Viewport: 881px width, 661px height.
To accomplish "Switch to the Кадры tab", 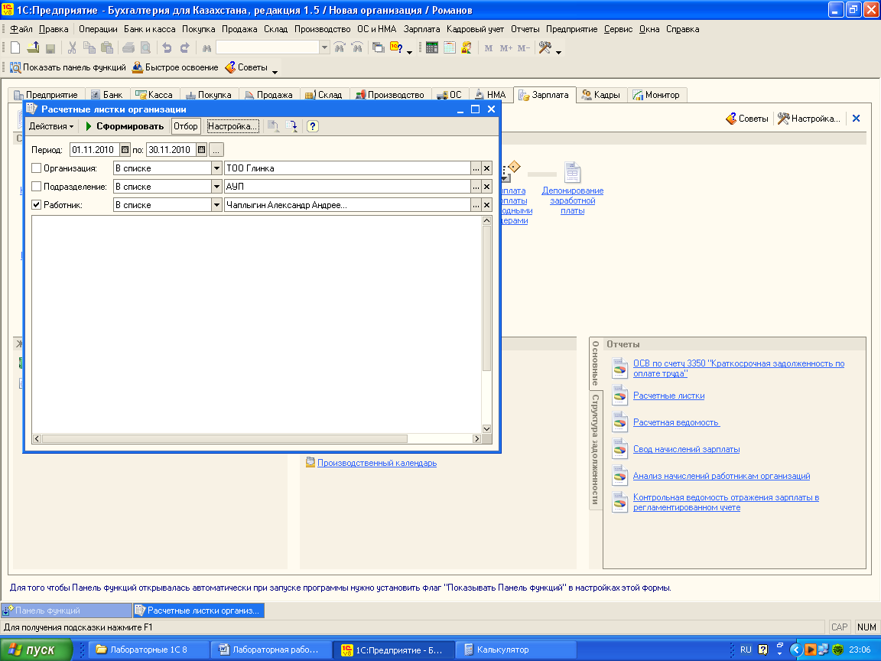I will point(600,95).
